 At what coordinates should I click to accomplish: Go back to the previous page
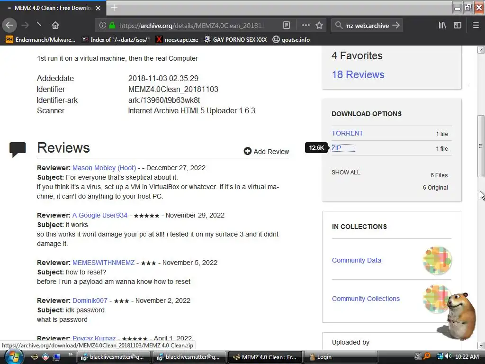(9, 26)
